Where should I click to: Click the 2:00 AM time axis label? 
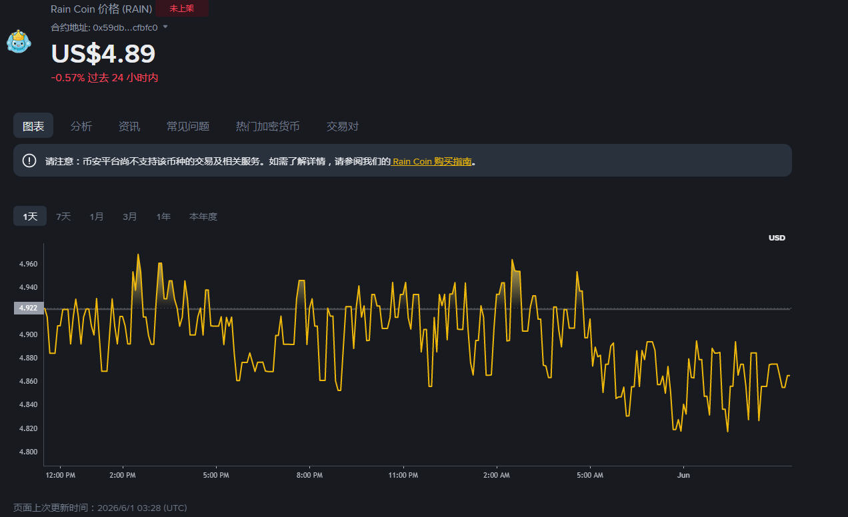(496, 475)
